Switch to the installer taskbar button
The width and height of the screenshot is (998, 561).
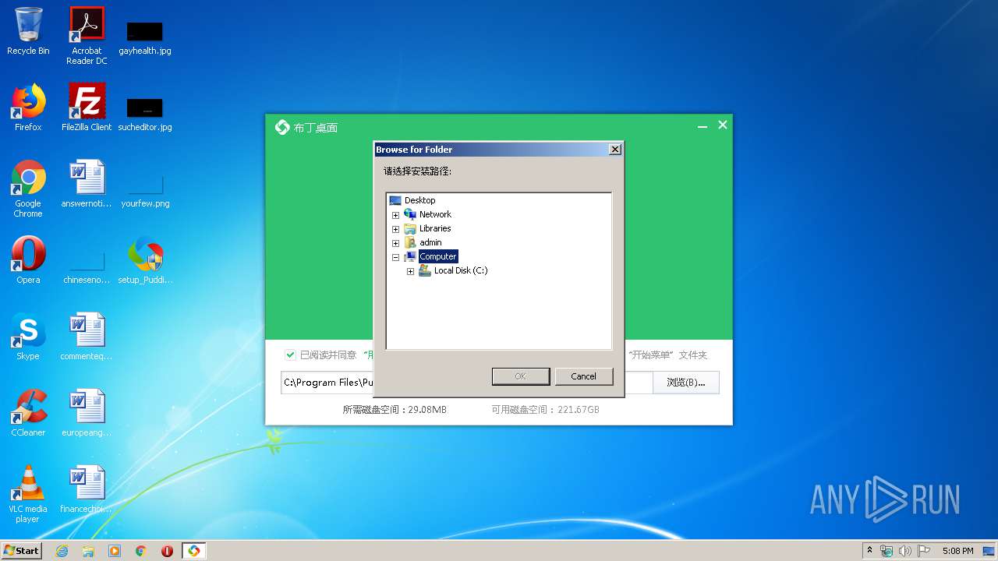pos(193,551)
